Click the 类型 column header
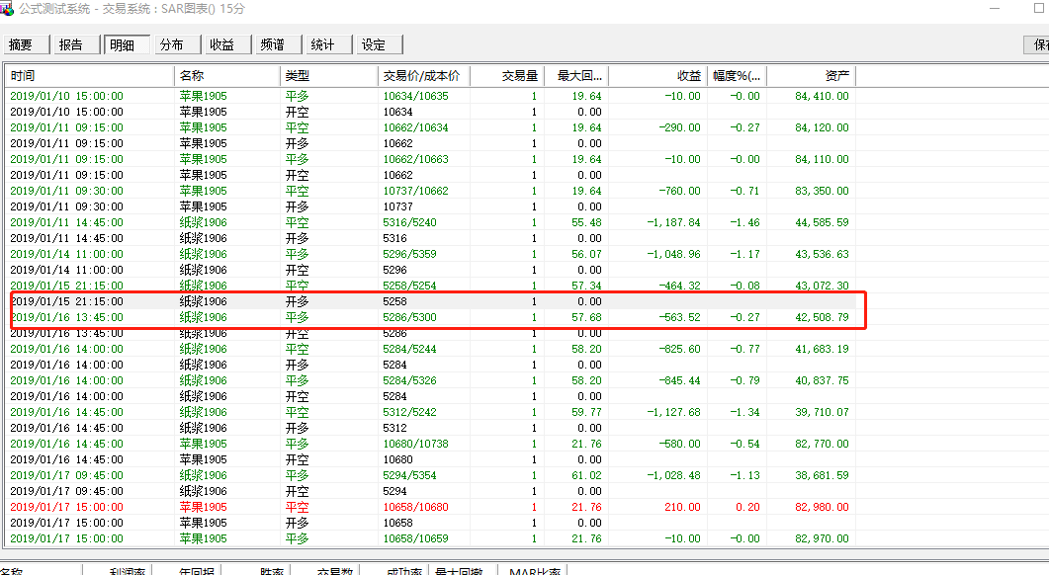 (328, 76)
